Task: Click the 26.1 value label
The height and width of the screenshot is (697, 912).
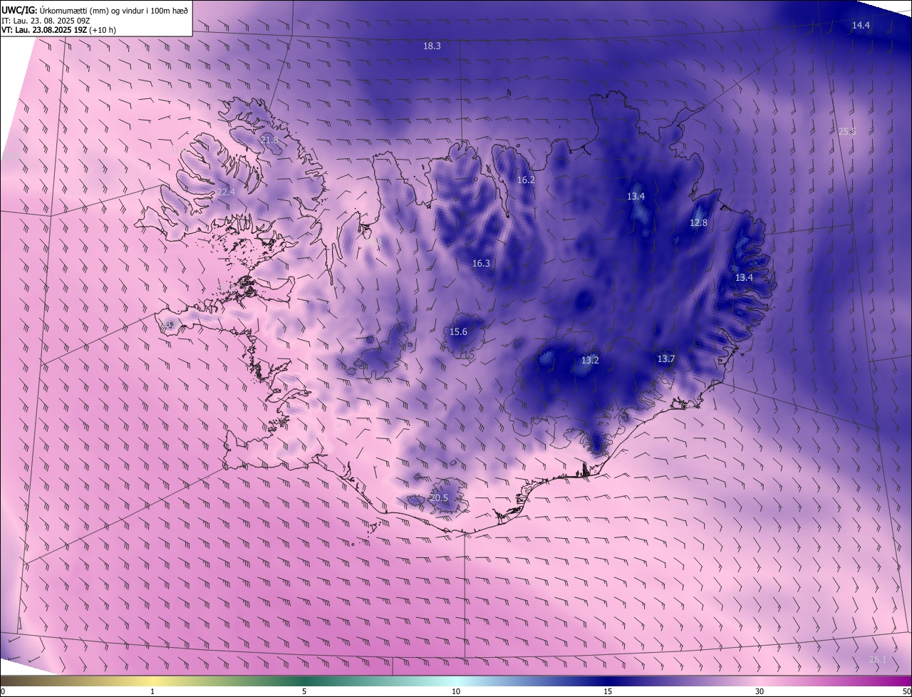Action: click(878, 659)
